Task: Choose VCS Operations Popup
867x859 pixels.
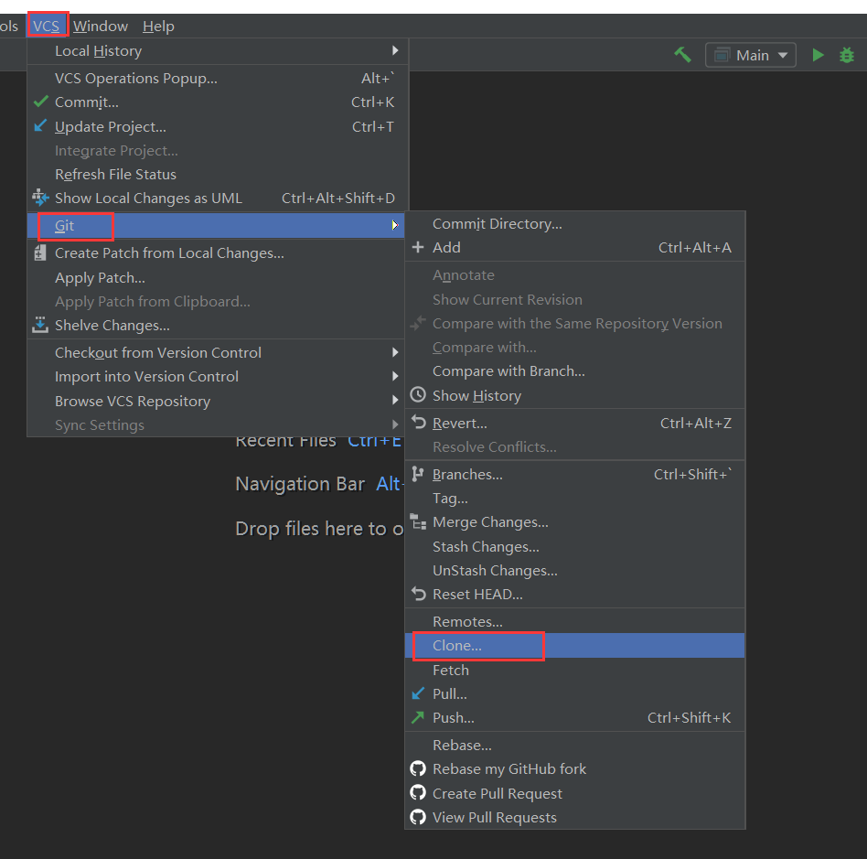Action: 218,78
